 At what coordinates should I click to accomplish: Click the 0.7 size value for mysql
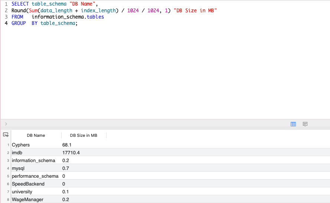pyautogui.click(x=66, y=168)
